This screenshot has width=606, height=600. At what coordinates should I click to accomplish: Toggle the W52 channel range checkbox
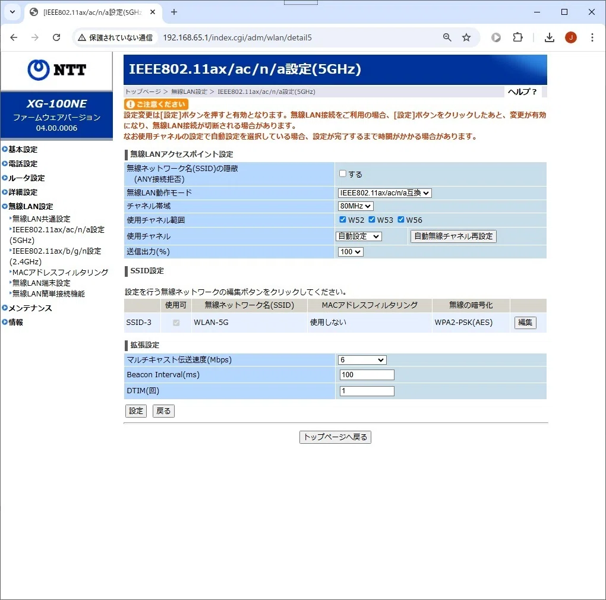342,219
